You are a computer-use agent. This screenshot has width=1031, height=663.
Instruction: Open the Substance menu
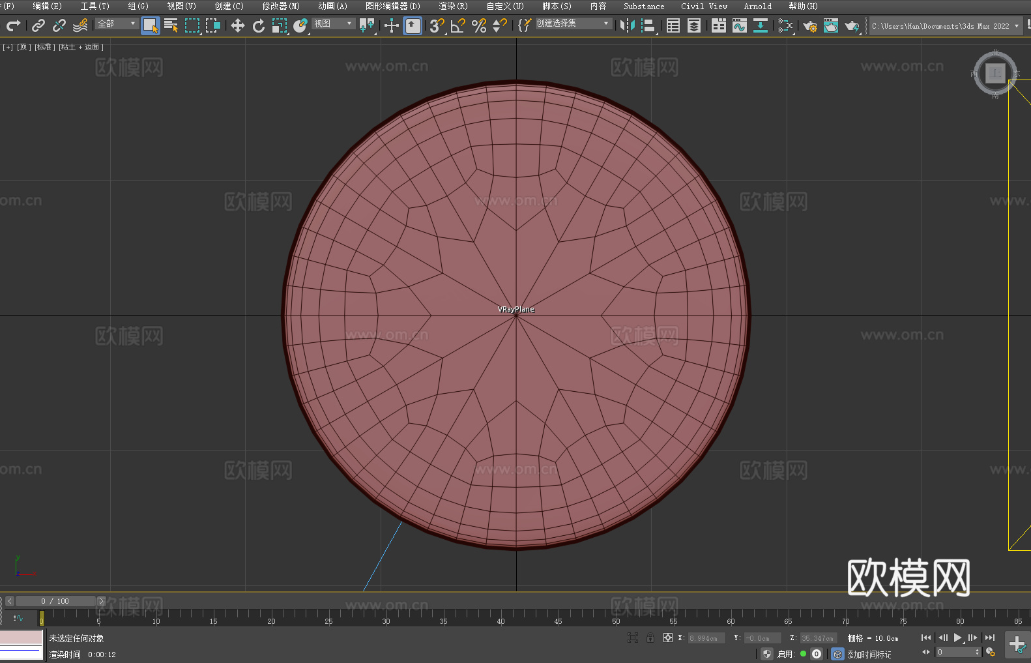pyautogui.click(x=644, y=6)
